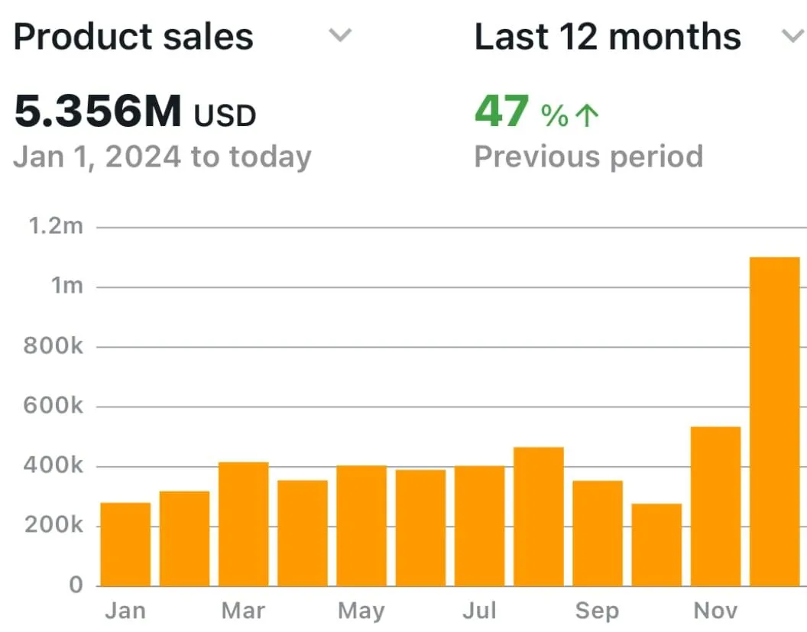
Task: Click the 5.356M USD total
Action: pyautogui.click(x=135, y=113)
